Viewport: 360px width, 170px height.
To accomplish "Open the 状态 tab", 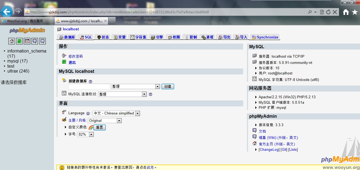I will pyautogui.click(x=103, y=37).
